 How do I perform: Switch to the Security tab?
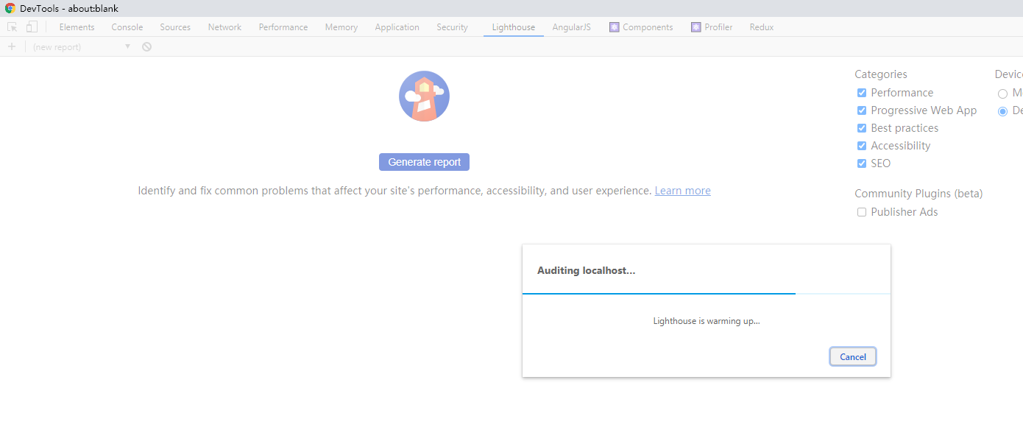[x=452, y=27]
